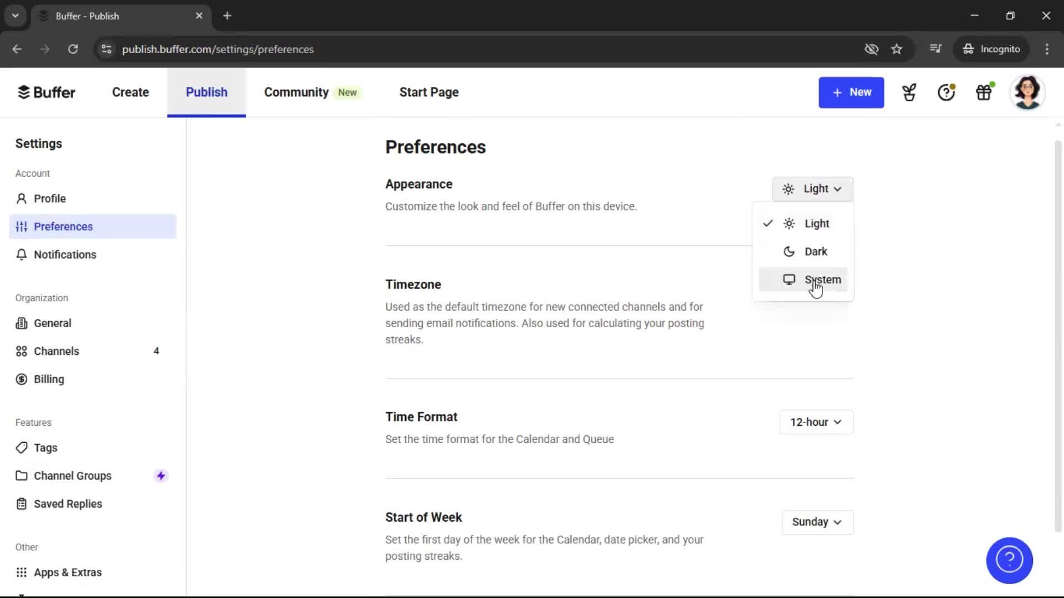Switch to the Start Page tab
The image size is (1064, 598).
pos(428,92)
